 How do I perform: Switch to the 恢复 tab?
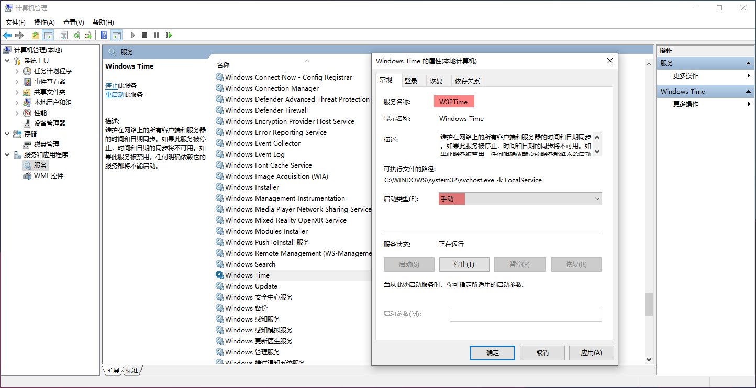[x=436, y=81]
